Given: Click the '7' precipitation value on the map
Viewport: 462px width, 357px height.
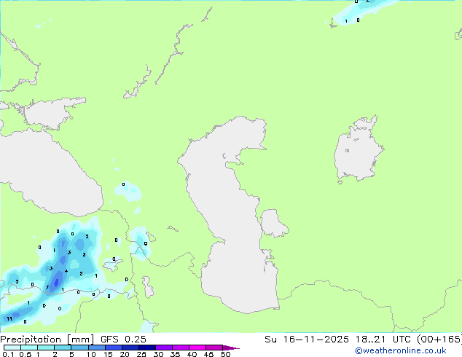Looking at the screenshot, I should pyautogui.click(x=47, y=288).
